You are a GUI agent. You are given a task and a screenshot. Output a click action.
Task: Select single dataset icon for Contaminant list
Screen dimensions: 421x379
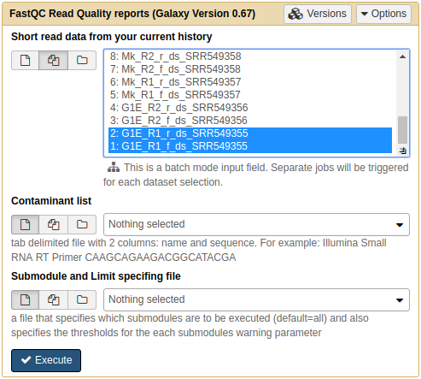tap(25, 225)
